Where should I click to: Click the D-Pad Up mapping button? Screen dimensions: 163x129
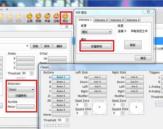[x=57, y=58]
